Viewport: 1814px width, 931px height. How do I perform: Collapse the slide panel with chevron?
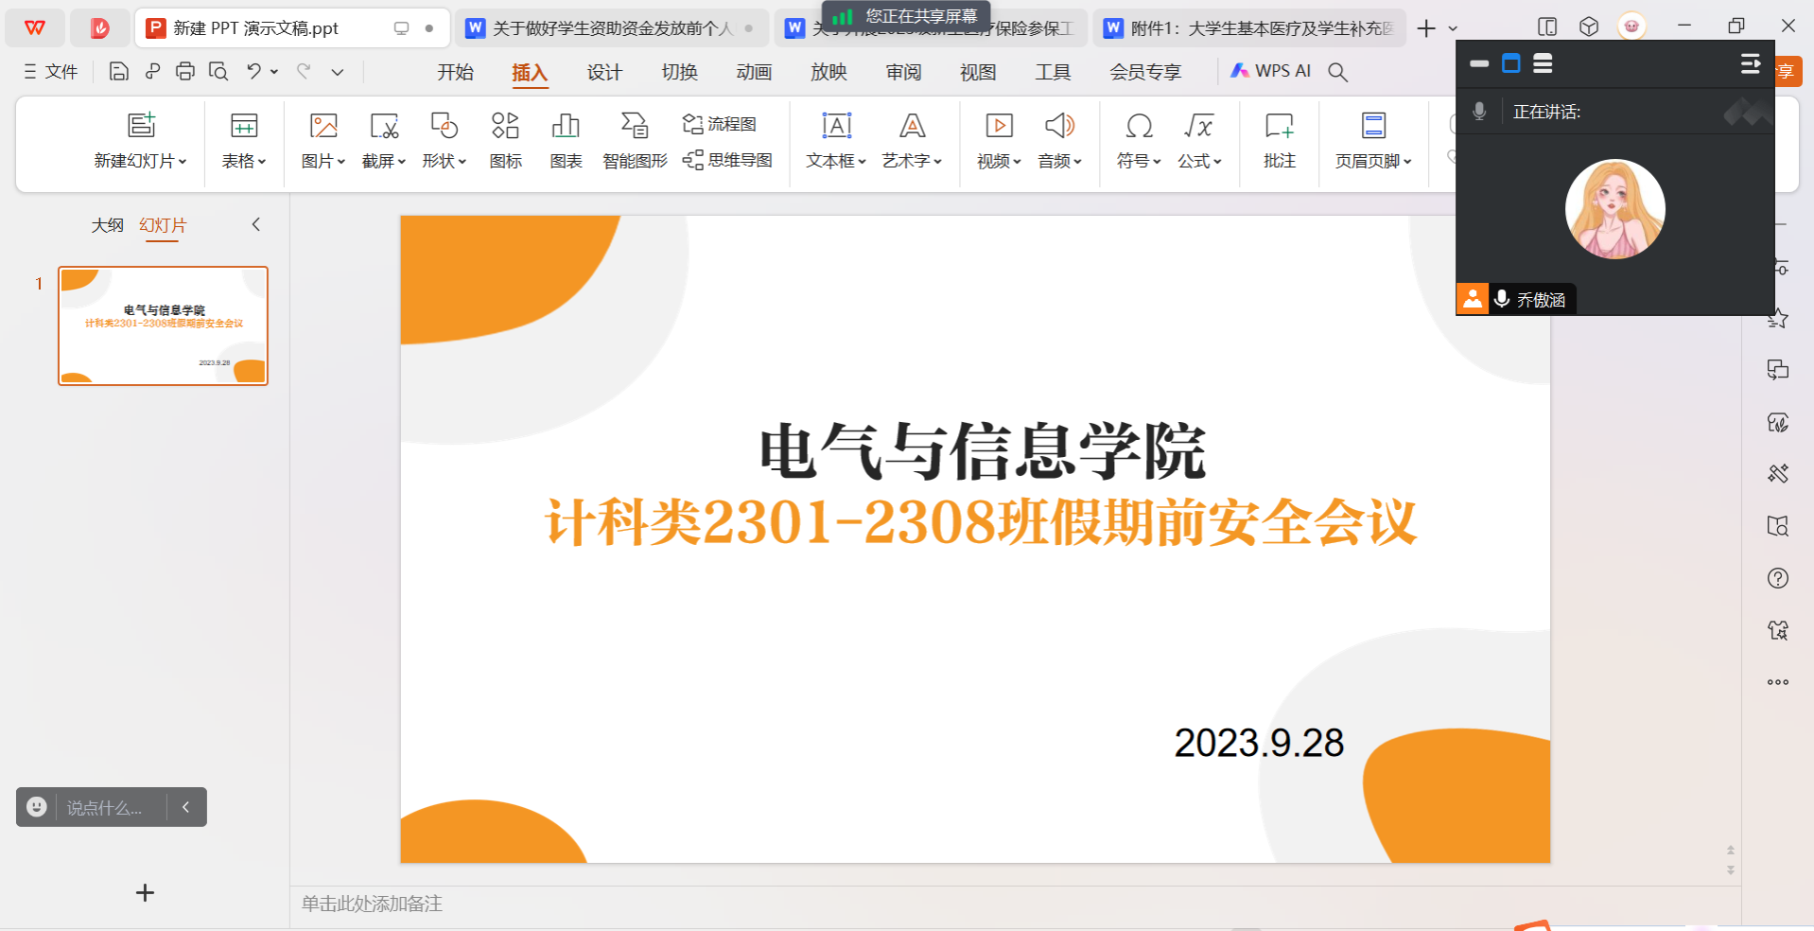(x=255, y=224)
